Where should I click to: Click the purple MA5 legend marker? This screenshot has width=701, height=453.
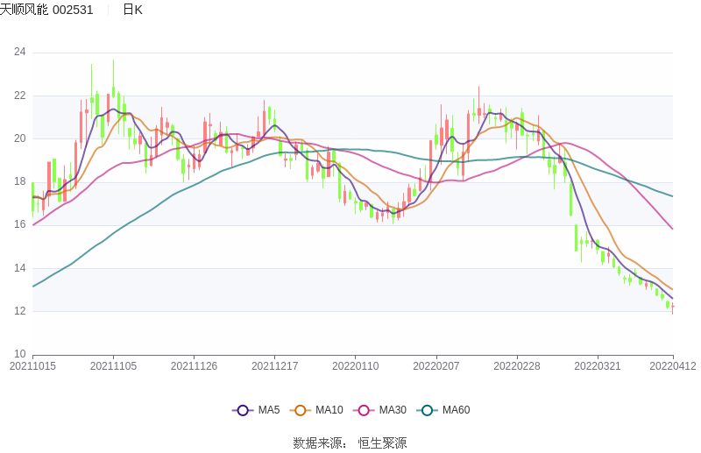pyautogui.click(x=243, y=410)
